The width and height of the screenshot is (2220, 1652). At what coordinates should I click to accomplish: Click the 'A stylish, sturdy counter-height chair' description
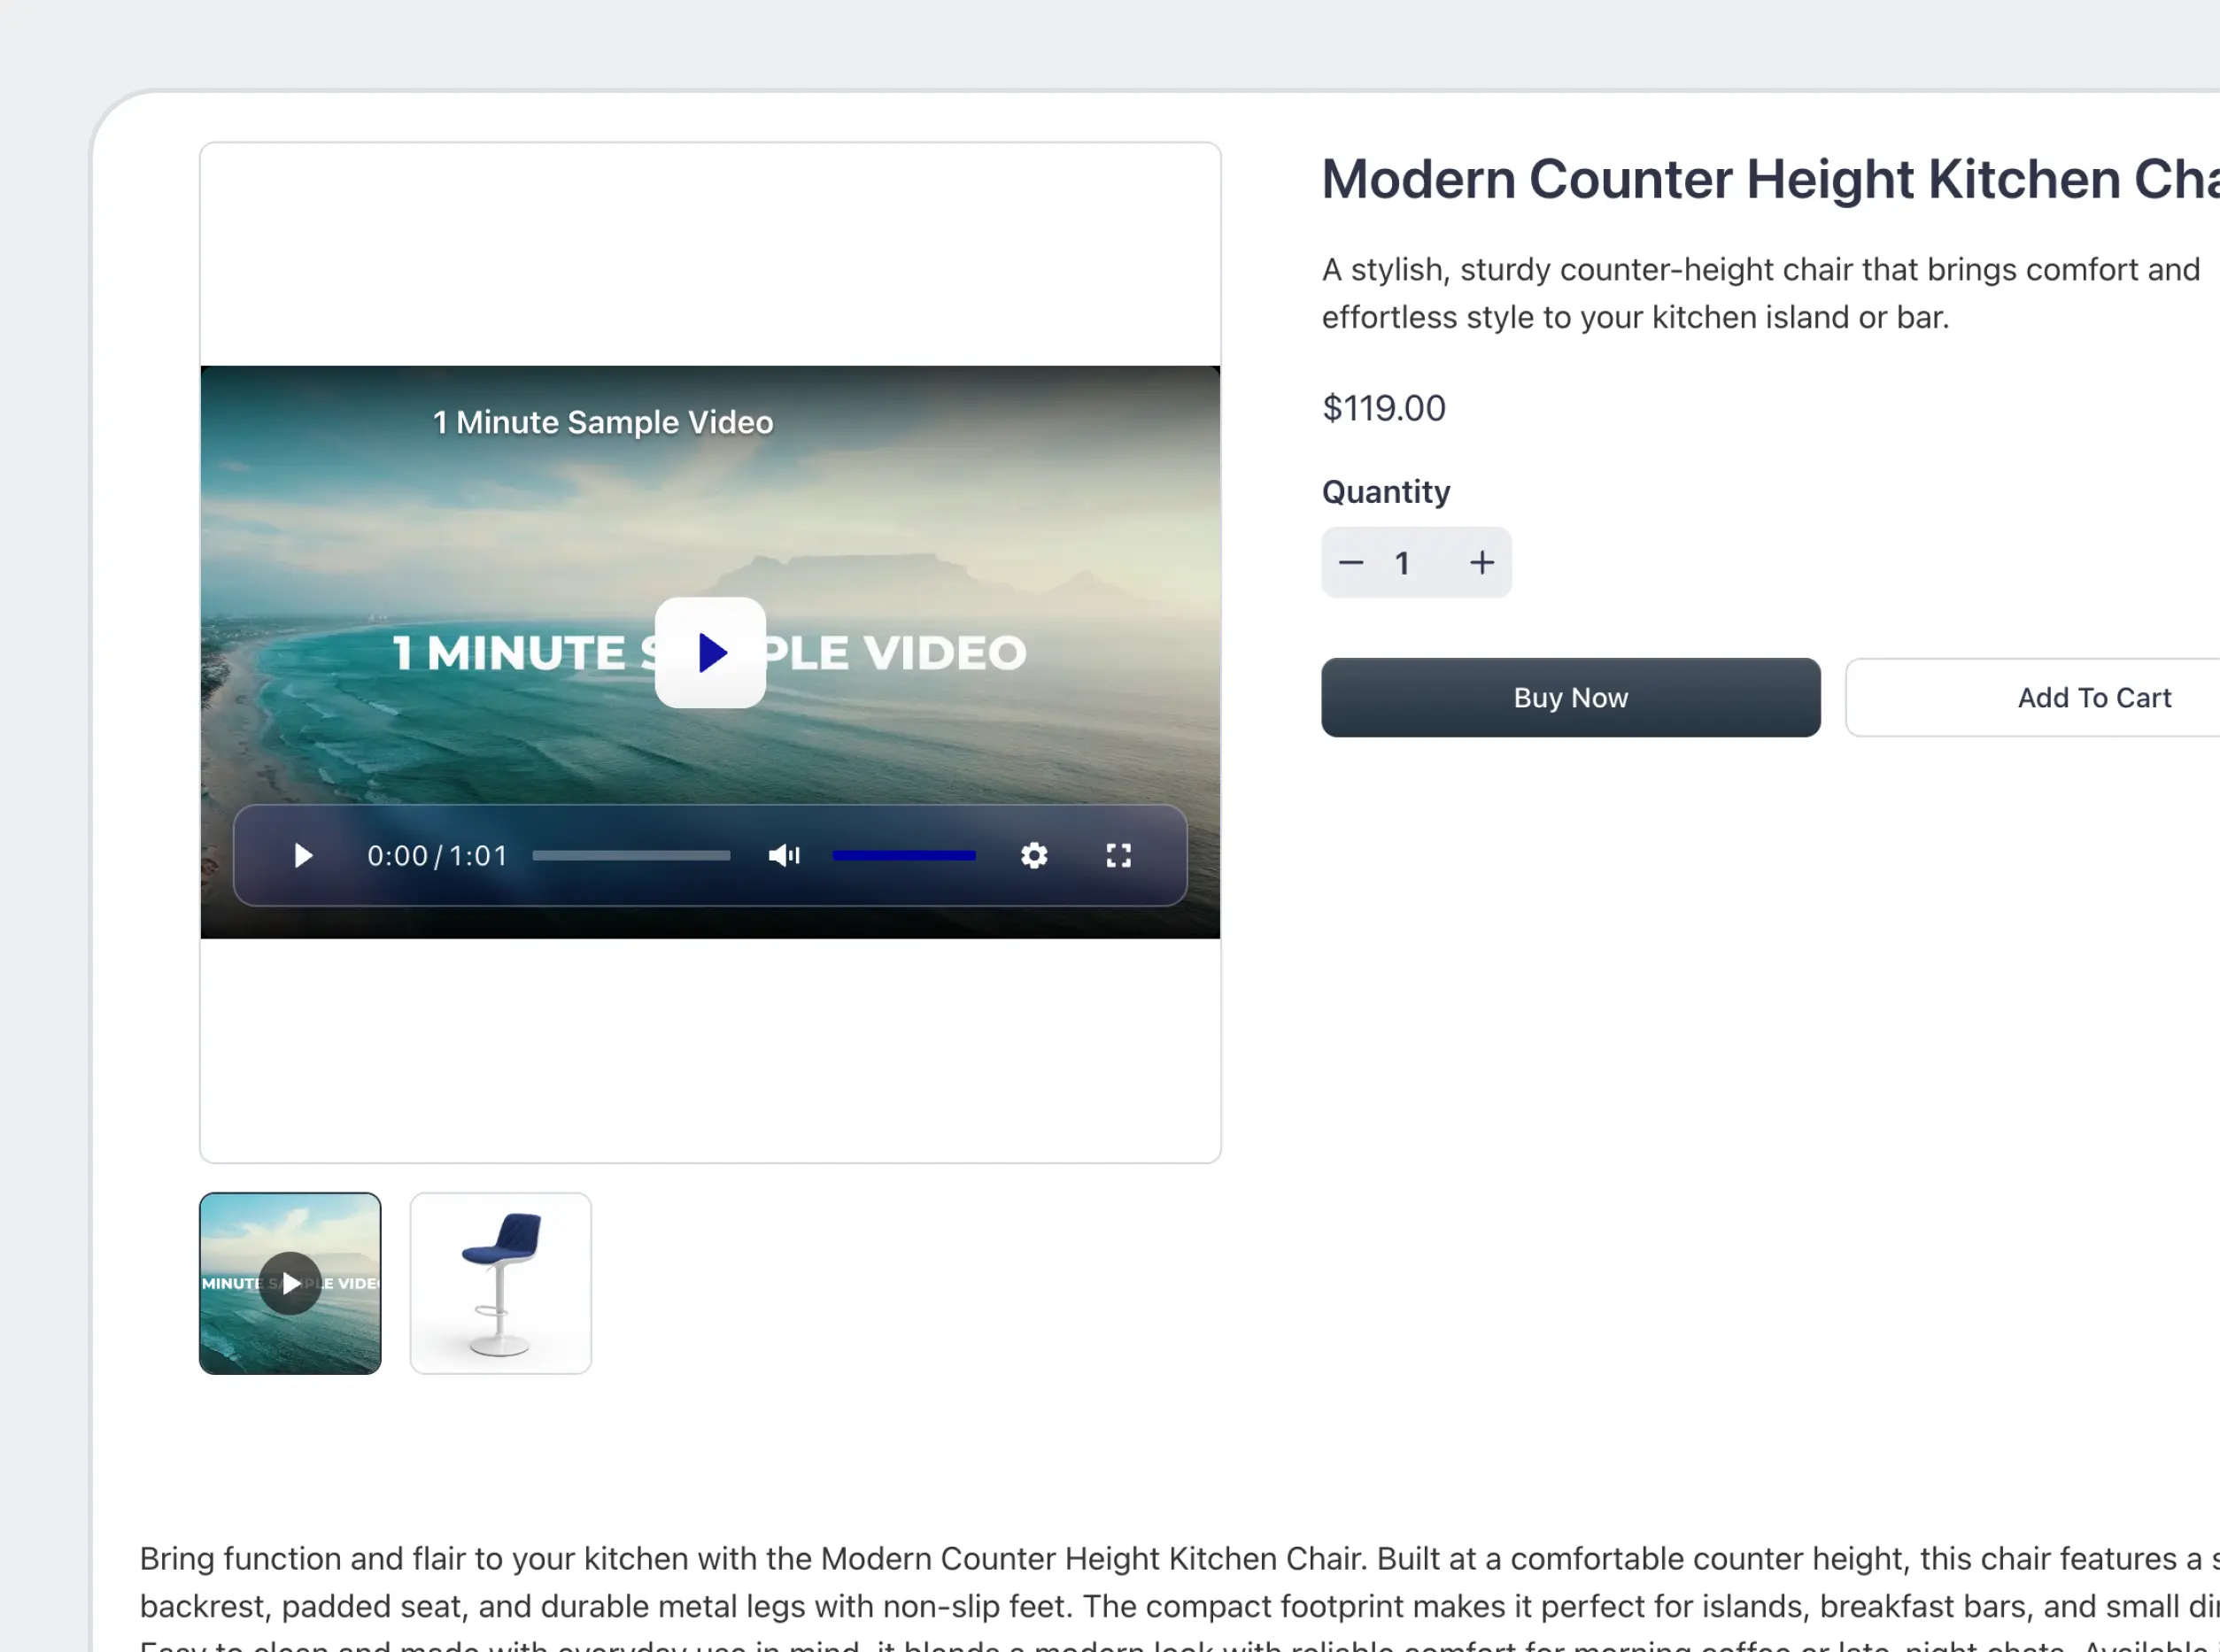pos(1761,293)
